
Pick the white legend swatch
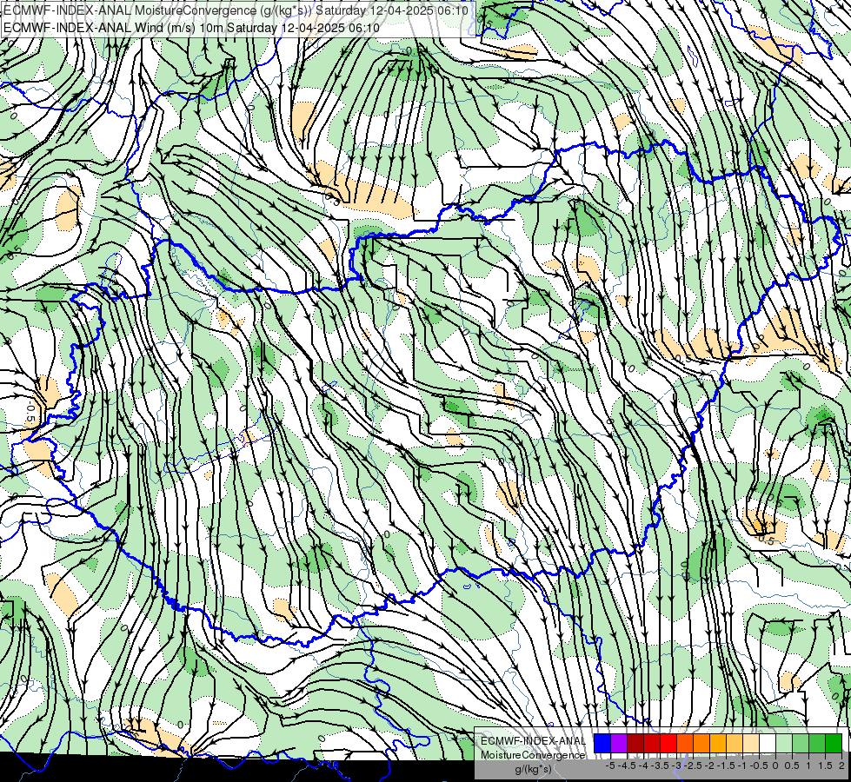(768, 743)
